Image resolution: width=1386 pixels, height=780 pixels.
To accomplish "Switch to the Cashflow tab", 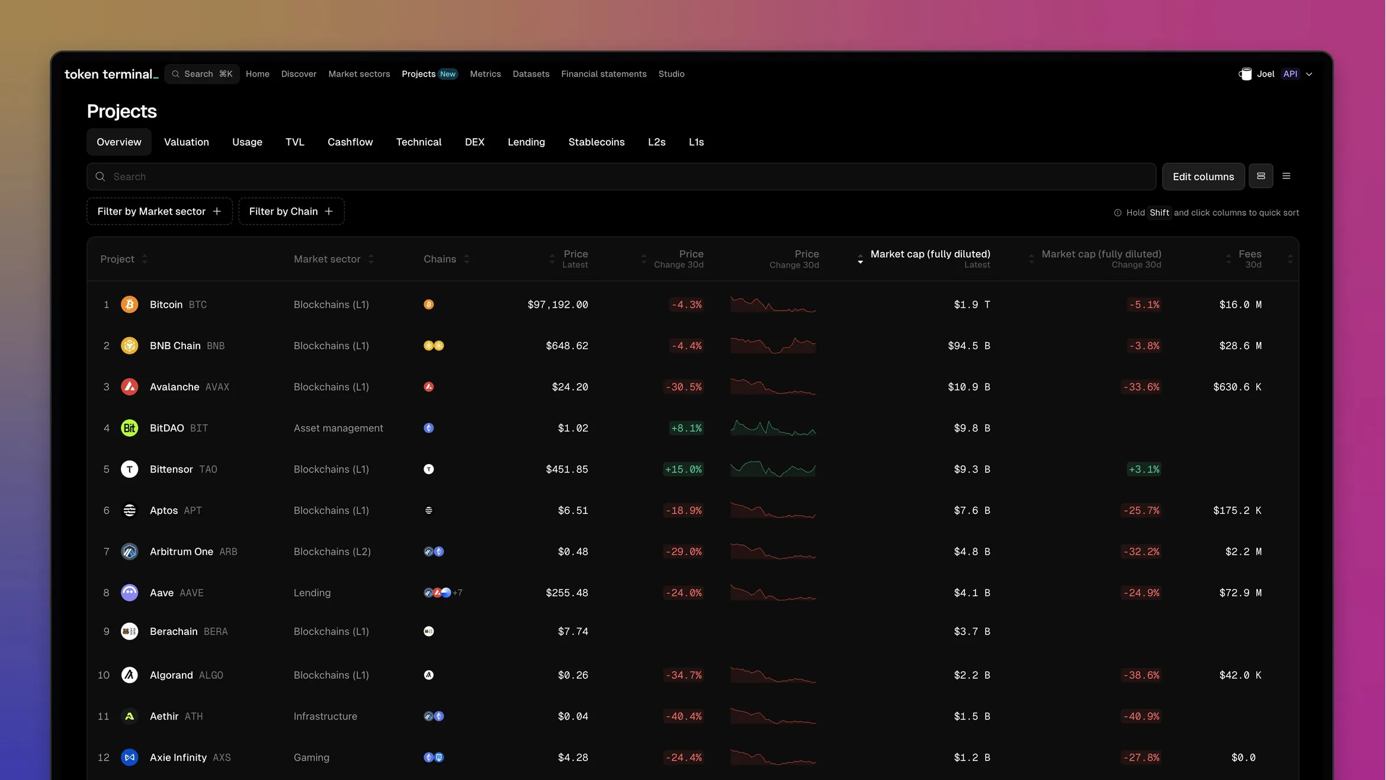I will click(x=350, y=142).
